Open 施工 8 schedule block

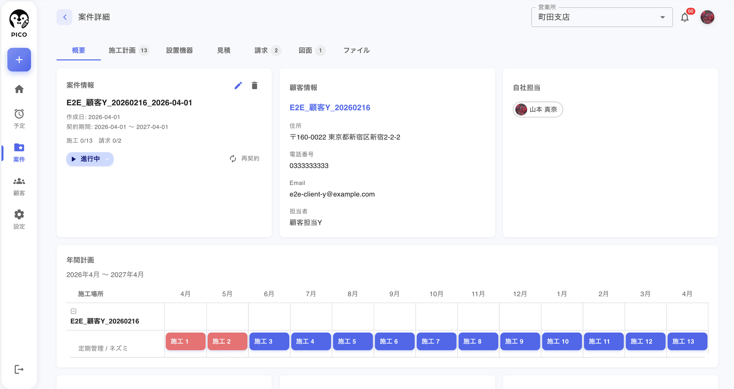[x=478, y=341]
